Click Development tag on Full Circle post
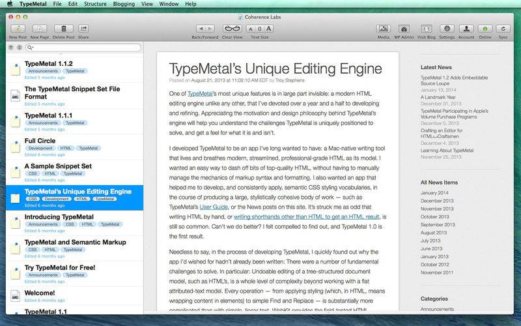The height and width of the screenshot is (326, 521). pyautogui.click(x=40, y=148)
